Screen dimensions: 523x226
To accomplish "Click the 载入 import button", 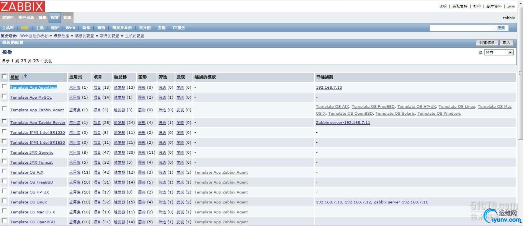I will tap(507, 43).
